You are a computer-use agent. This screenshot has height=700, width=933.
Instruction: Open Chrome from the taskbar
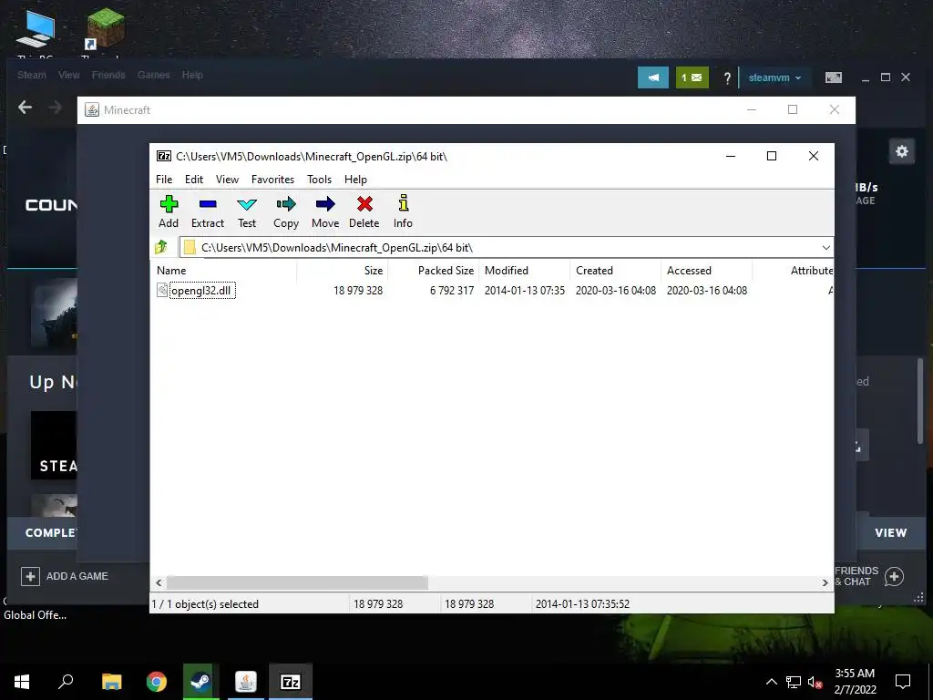click(x=157, y=682)
